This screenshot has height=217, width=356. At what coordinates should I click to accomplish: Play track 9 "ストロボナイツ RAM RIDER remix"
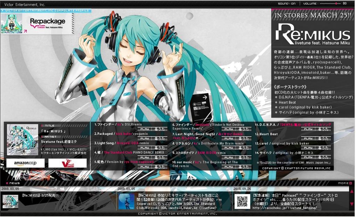[229, 157]
